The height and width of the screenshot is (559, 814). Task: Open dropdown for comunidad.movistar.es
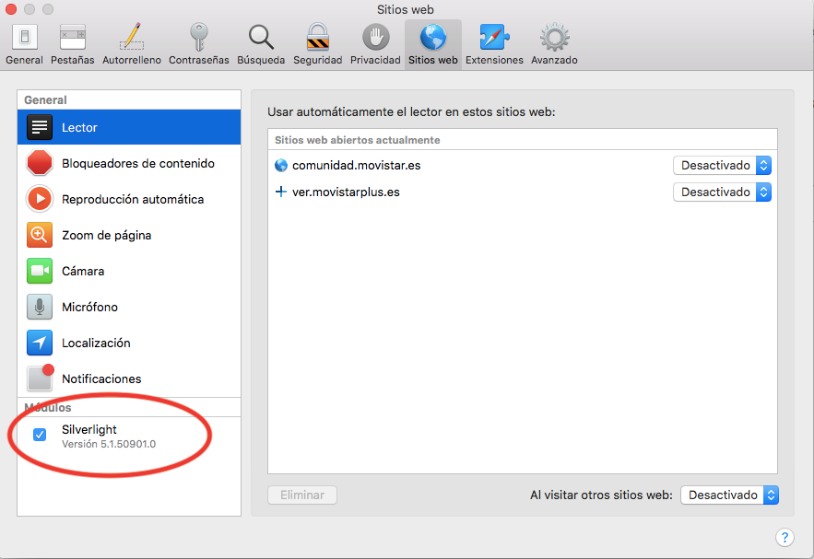click(x=722, y=166)
